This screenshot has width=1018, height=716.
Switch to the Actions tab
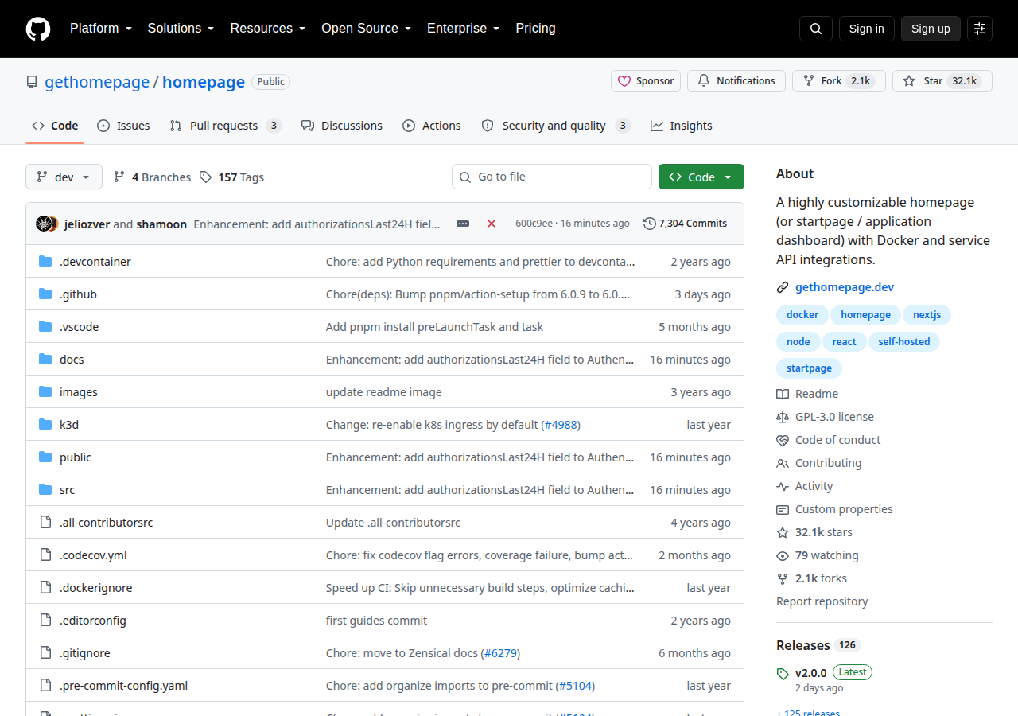[x=432, y=126]
